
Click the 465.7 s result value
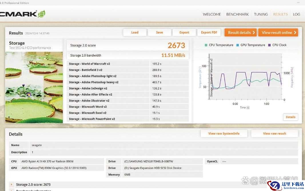[x=157, y=82]
